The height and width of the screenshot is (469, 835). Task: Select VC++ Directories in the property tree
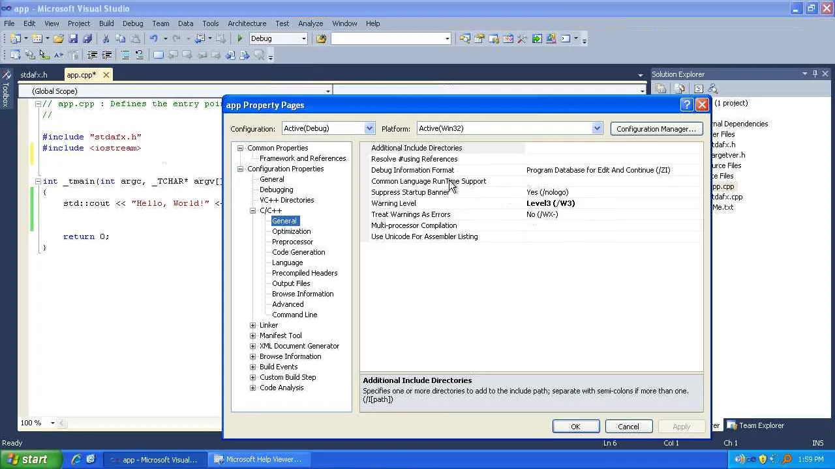click(x=286, y=200)
